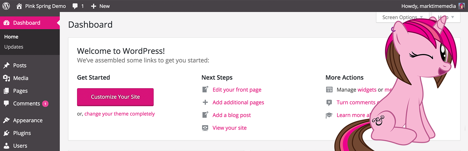
Task: Click the Posts pushpin icon
Action: point(6,66)
